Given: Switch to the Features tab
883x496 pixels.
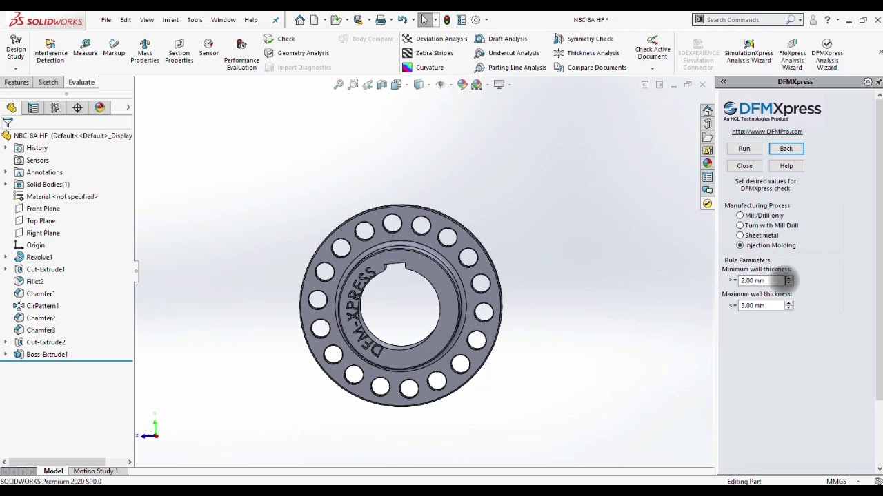Looking at the screenshot, I should coord(17,82).
